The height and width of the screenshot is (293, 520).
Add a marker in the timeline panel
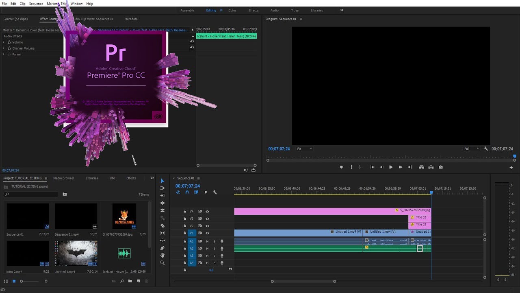tap(206, 192)
